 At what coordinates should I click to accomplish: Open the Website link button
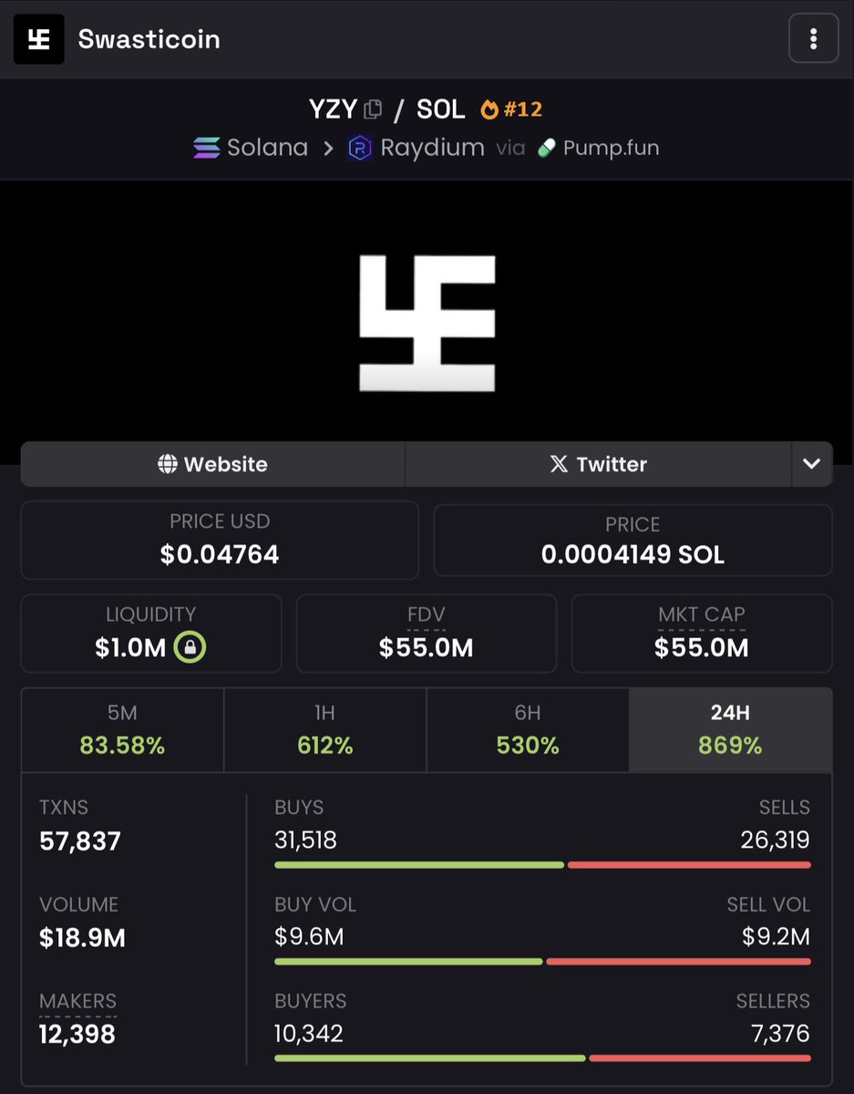pyautogui.click(x=212, y=464)
